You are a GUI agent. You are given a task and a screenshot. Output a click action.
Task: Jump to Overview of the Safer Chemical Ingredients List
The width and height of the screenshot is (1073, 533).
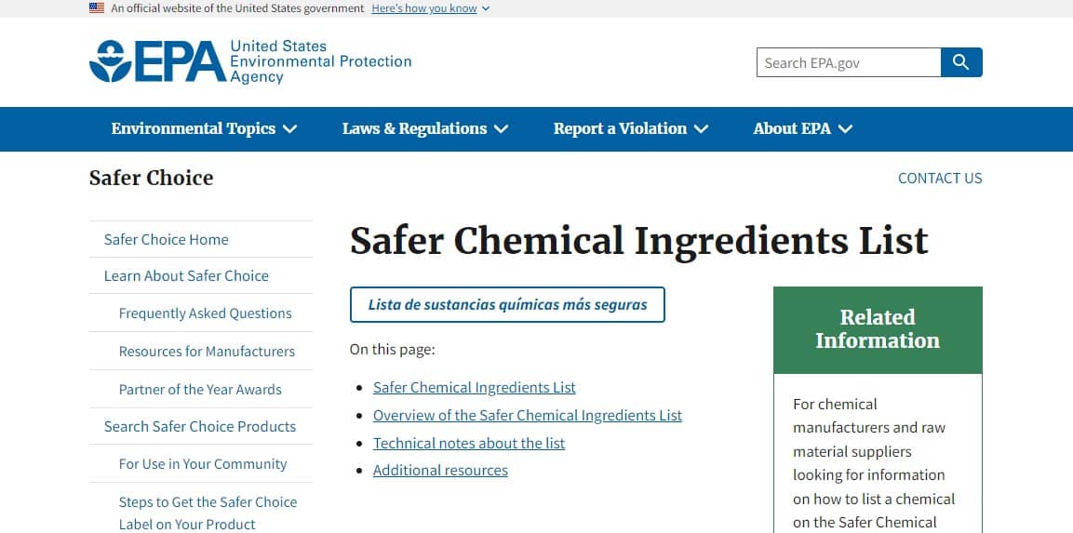click(527, 416)
